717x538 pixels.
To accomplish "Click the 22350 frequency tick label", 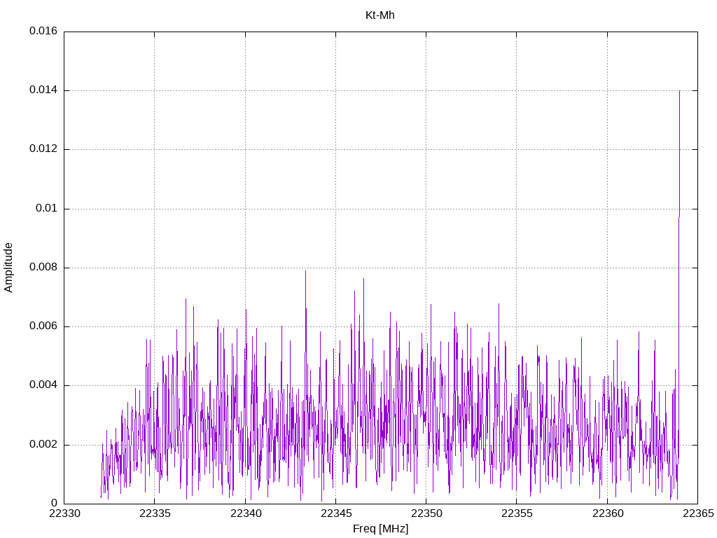I will pyautogui.click(x=426, y=514).
